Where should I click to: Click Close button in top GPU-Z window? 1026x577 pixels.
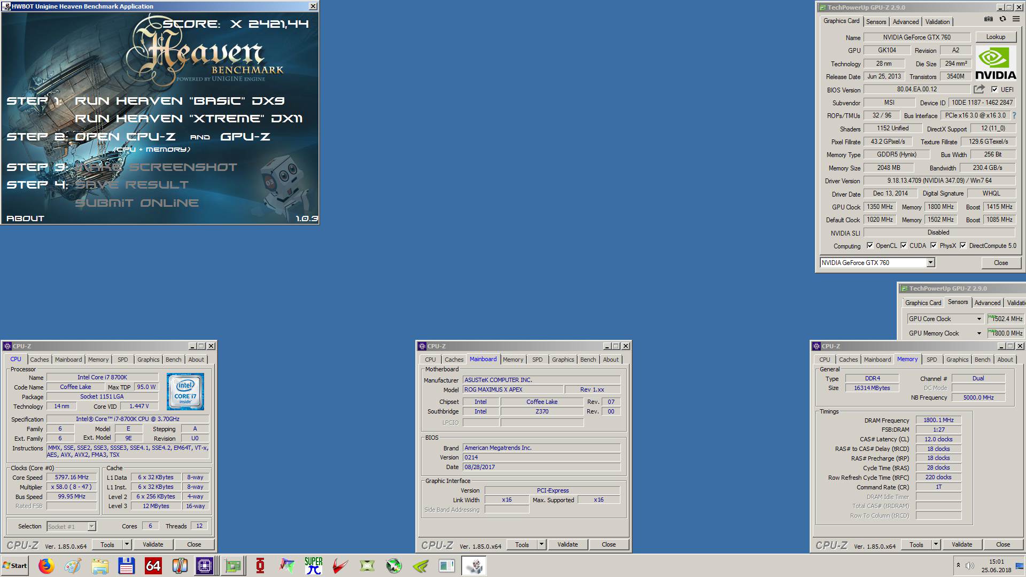(1001, 263)
